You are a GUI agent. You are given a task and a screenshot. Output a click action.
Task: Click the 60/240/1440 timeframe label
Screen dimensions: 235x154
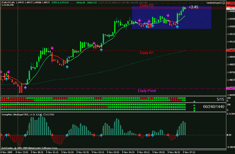click(214, 107)
